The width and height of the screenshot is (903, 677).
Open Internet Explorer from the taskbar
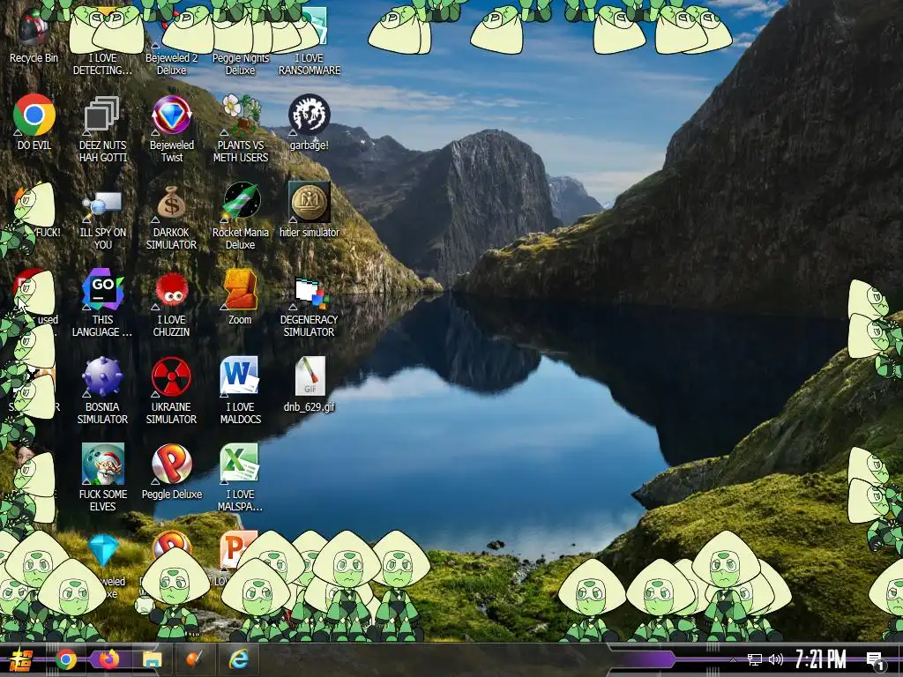coord(238,659)
